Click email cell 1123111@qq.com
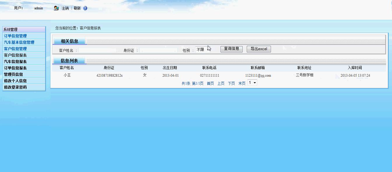The height and width of the screenshot is (172, 392). pos(258,76)
